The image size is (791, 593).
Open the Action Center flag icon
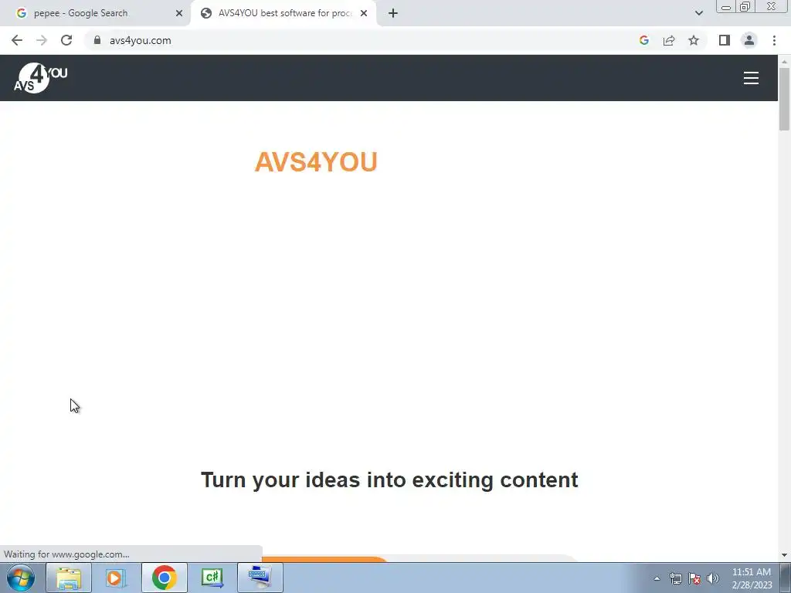(x=694, y=578)
